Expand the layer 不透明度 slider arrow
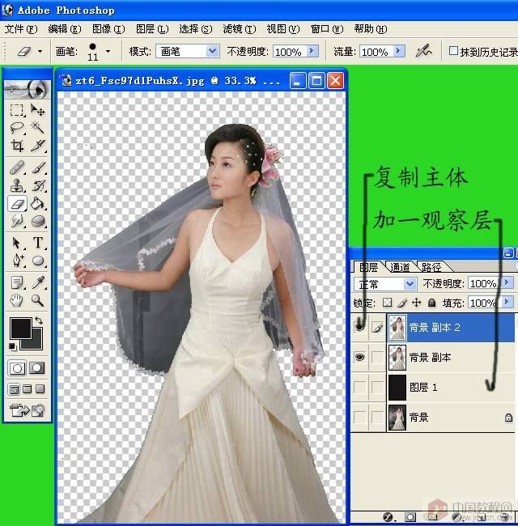The height and width of the screenshot is (526, 518). pyautogui.click(x=507, y=283)
